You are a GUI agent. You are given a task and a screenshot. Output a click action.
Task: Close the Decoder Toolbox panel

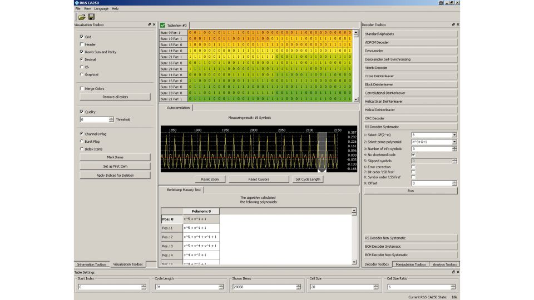pyautogui.click(x=458, y=24)
